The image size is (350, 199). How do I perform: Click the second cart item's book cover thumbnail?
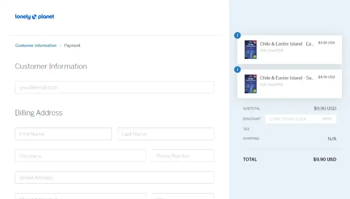[251, 84]
